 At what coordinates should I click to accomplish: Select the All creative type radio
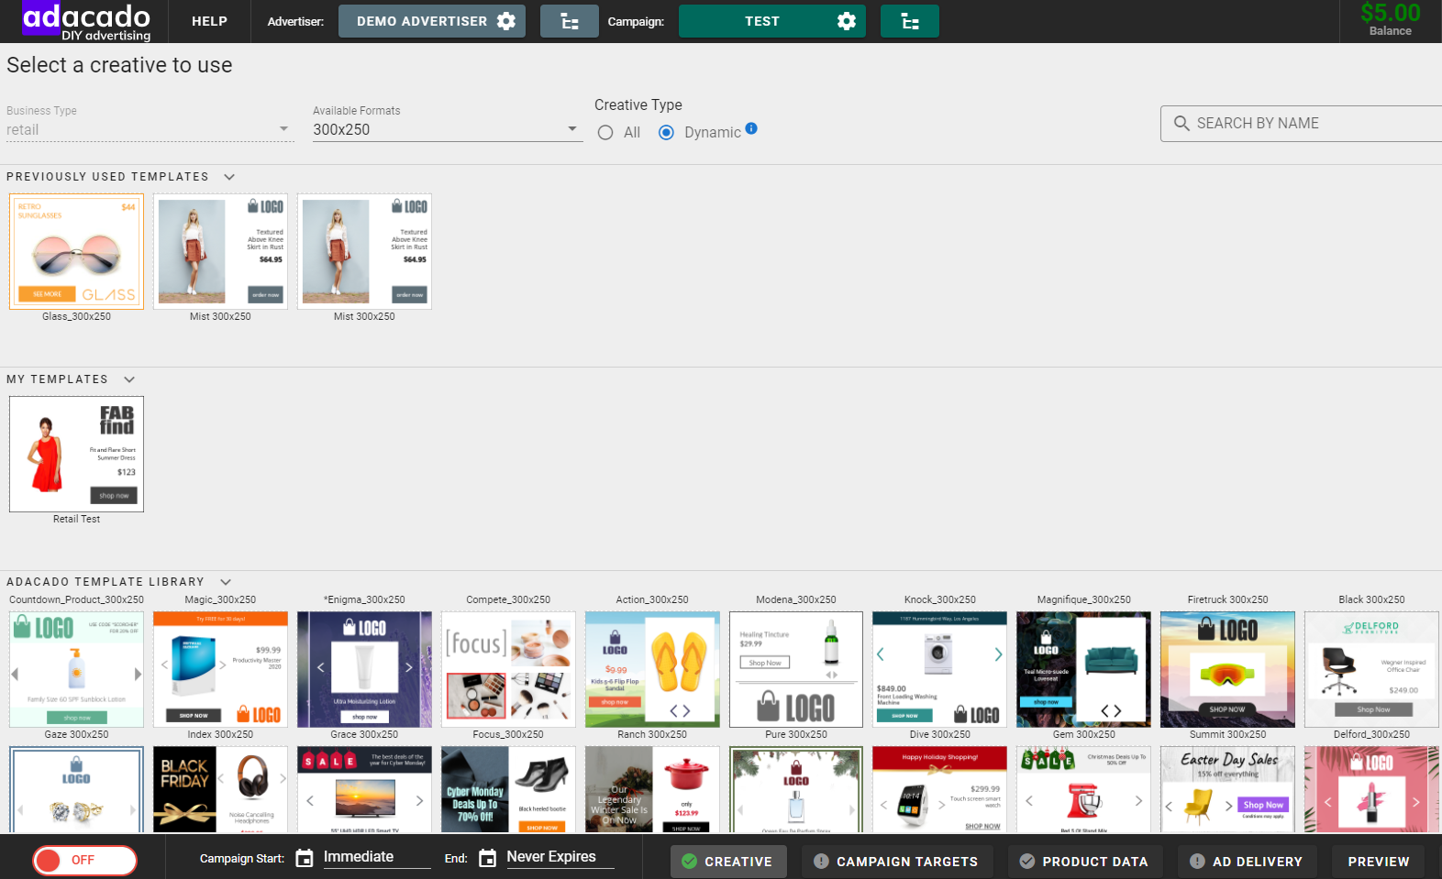605,133
